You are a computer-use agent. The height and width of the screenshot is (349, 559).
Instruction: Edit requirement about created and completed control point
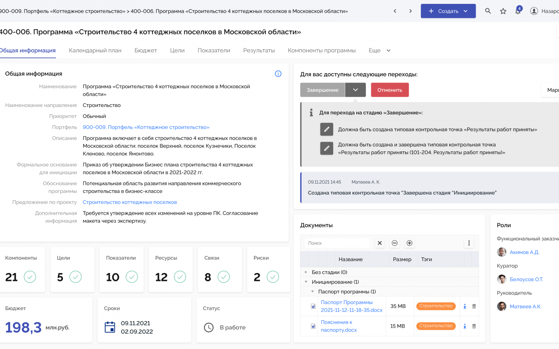(x=326, y=148)
